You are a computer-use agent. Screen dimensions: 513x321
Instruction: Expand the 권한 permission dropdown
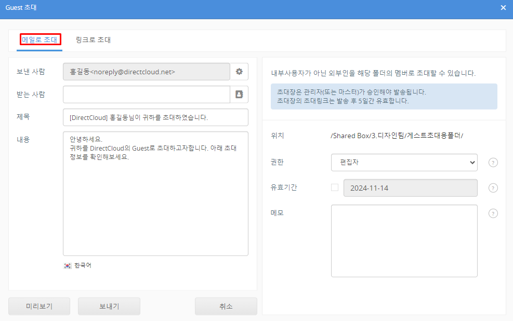404,162
